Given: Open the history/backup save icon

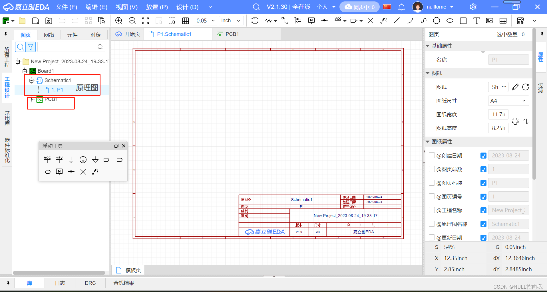Looking at the screenshot, I should [x=49, y=21].
